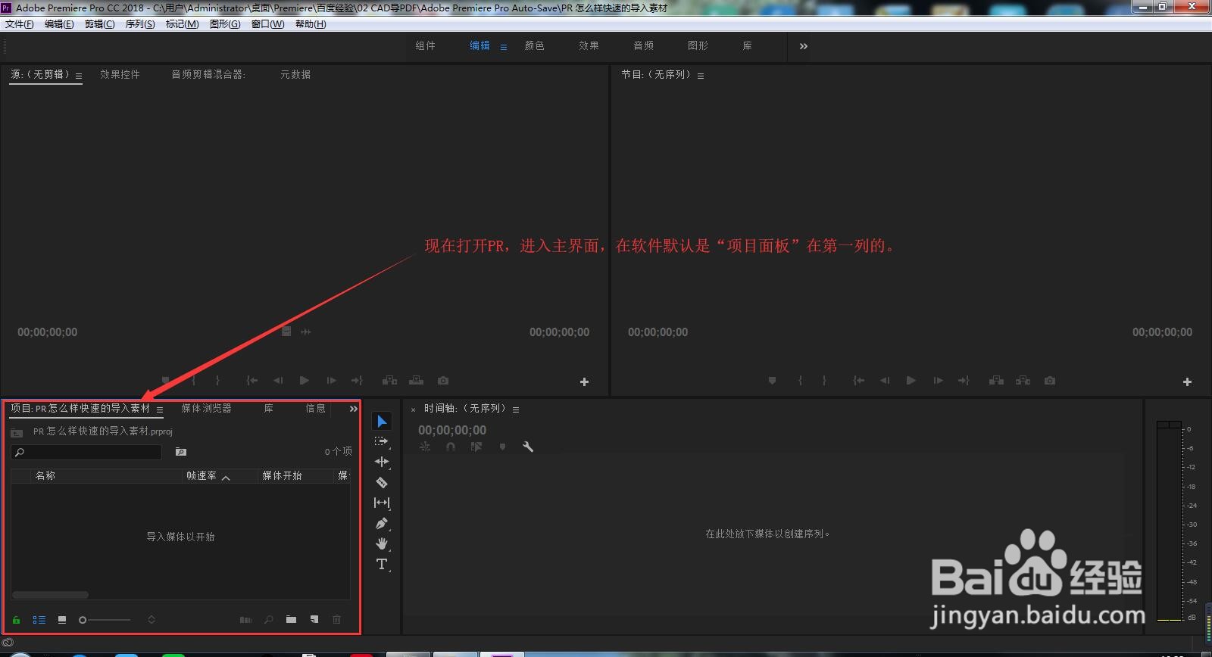Open sort icons dropdown in Project panel

pyautogui.click(x=151, y=620)
